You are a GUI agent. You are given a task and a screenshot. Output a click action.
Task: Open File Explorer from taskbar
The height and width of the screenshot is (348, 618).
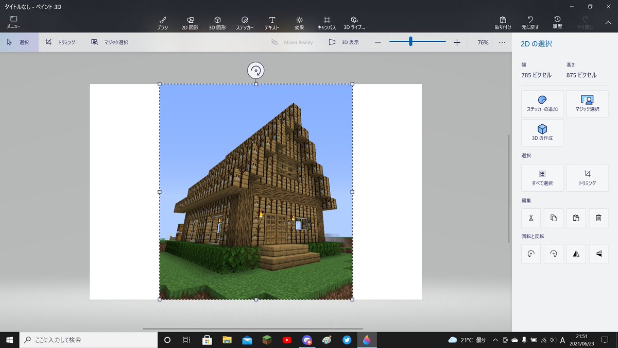227,340
